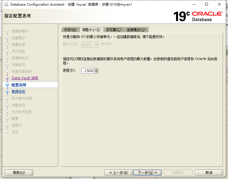Click the 块大小(L) label
The height and width of the screenshot is (179, 228).
point(70,44)
